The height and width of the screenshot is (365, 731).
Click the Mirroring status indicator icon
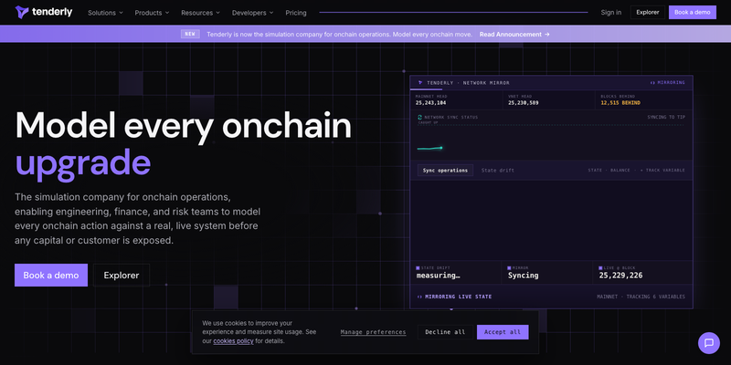[x=652, y=83]
